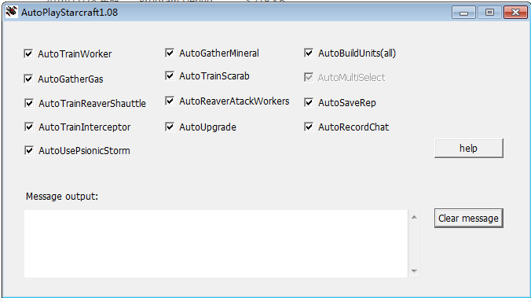Uncheck AutoUsePsionicStorm

(29, 150)
